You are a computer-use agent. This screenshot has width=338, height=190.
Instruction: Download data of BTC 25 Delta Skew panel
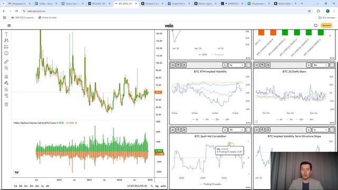point(268,65)
